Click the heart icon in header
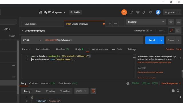 pyautogui.click(x=150, y=12)
